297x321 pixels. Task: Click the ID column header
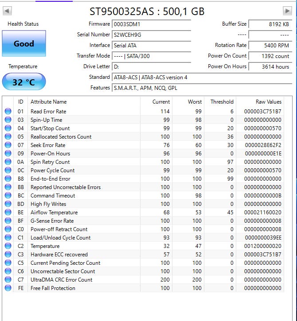click(x=21, y=102)
